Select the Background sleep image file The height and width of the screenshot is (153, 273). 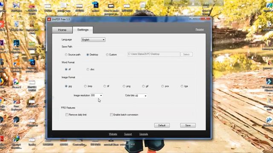click(x=32, y=27)
